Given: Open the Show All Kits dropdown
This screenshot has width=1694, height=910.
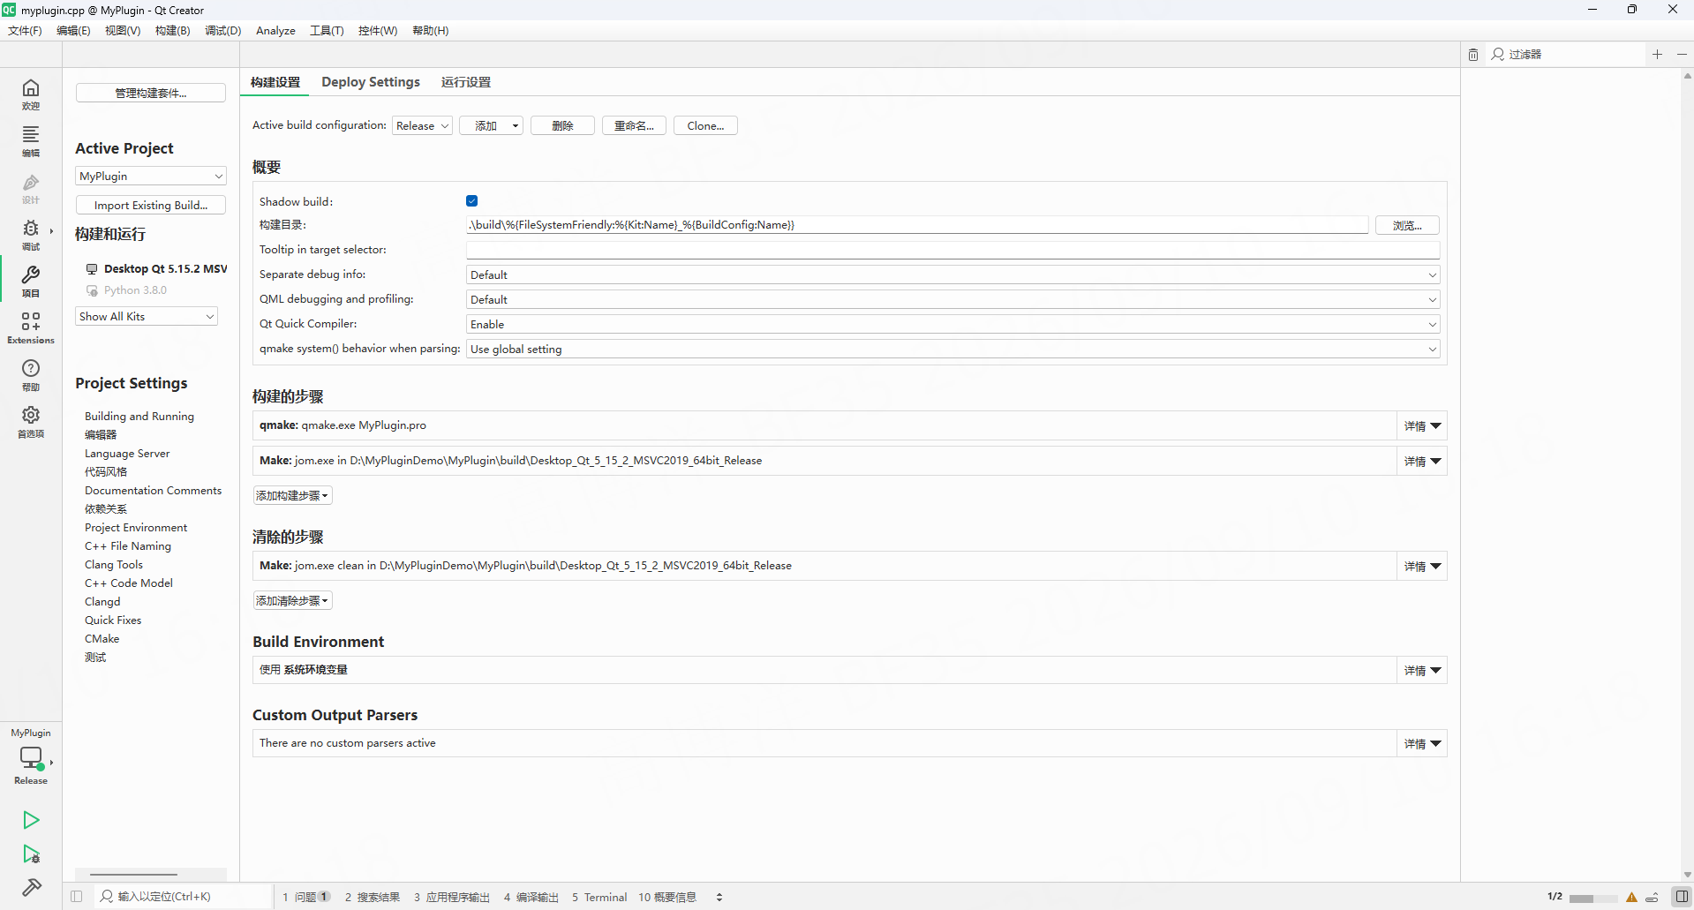Looking at the screenshot, I should (x=147, y=317).
